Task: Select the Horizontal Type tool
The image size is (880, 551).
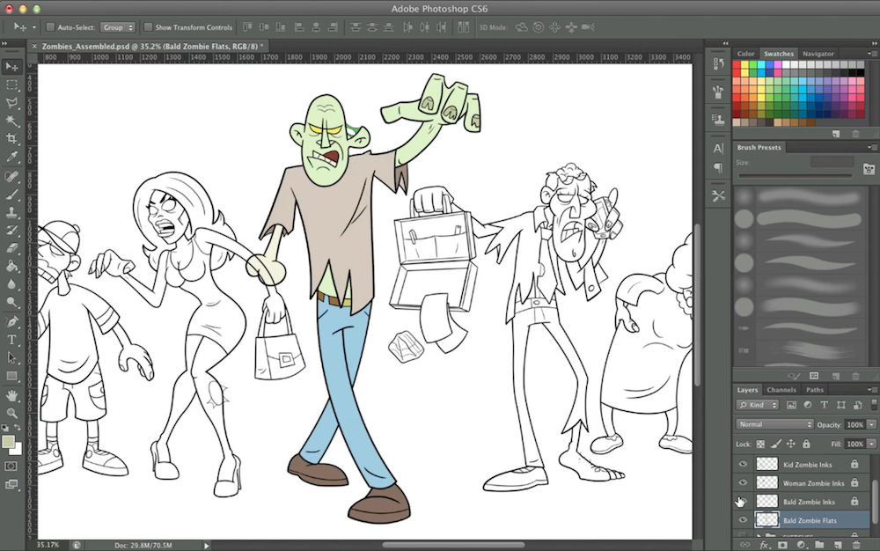Action: (x=12, y=339)
